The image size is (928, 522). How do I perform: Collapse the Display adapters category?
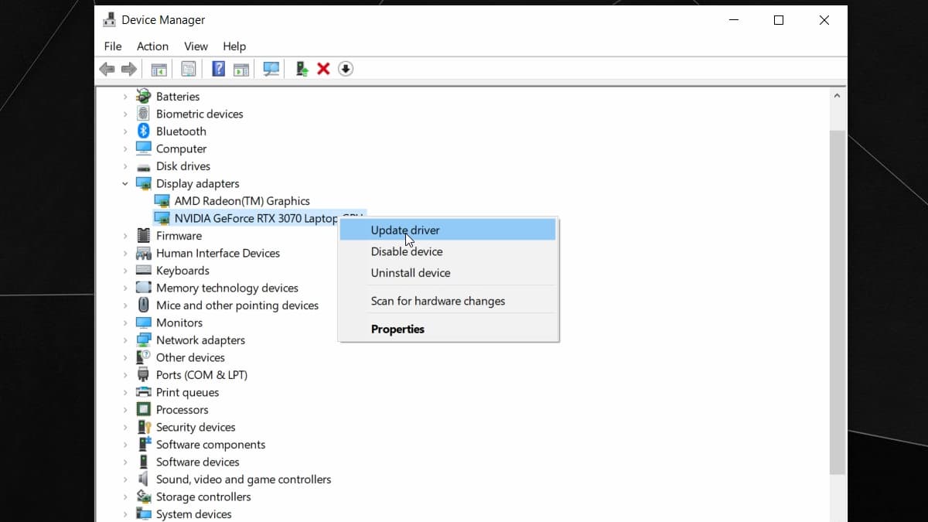(125, 184)
